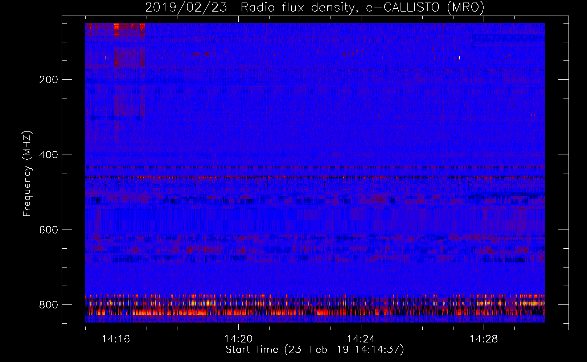Select the 14:20 time tick label
The width and height of the screenshot is (587, 362).
(x=238, y=339)
